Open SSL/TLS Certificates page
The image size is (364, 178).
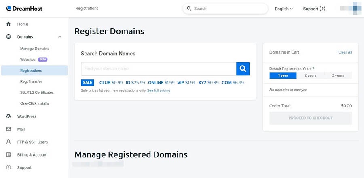(37, 92)
